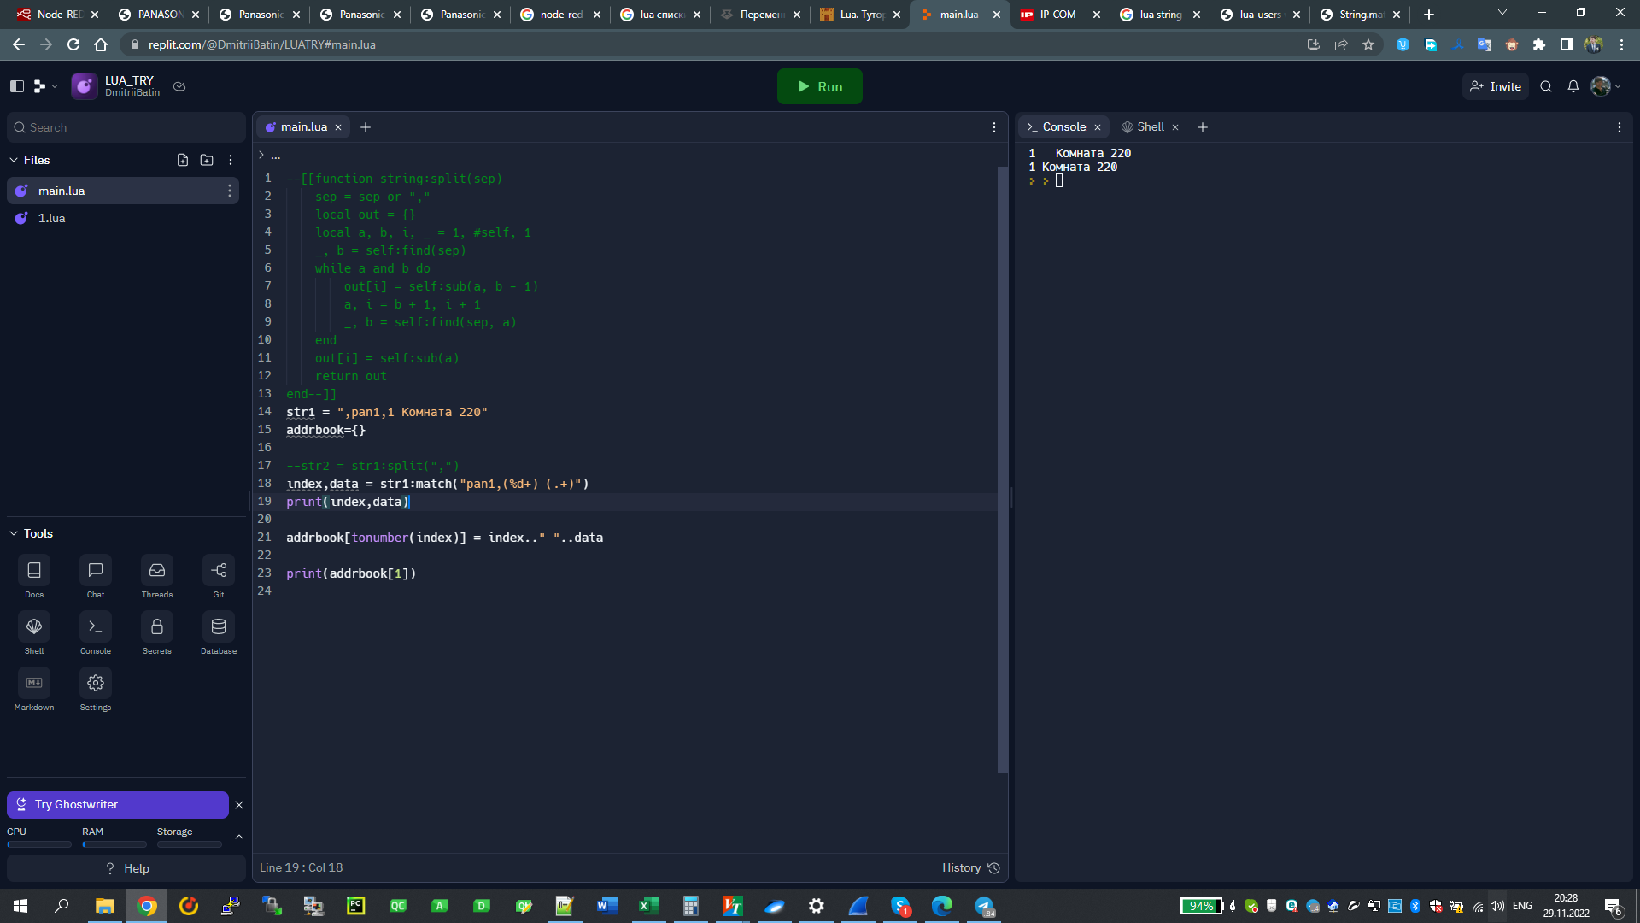Viewport: 1640px width, 923px height.
Task: Open the Docs tool
Action: (x=34, y=570)
